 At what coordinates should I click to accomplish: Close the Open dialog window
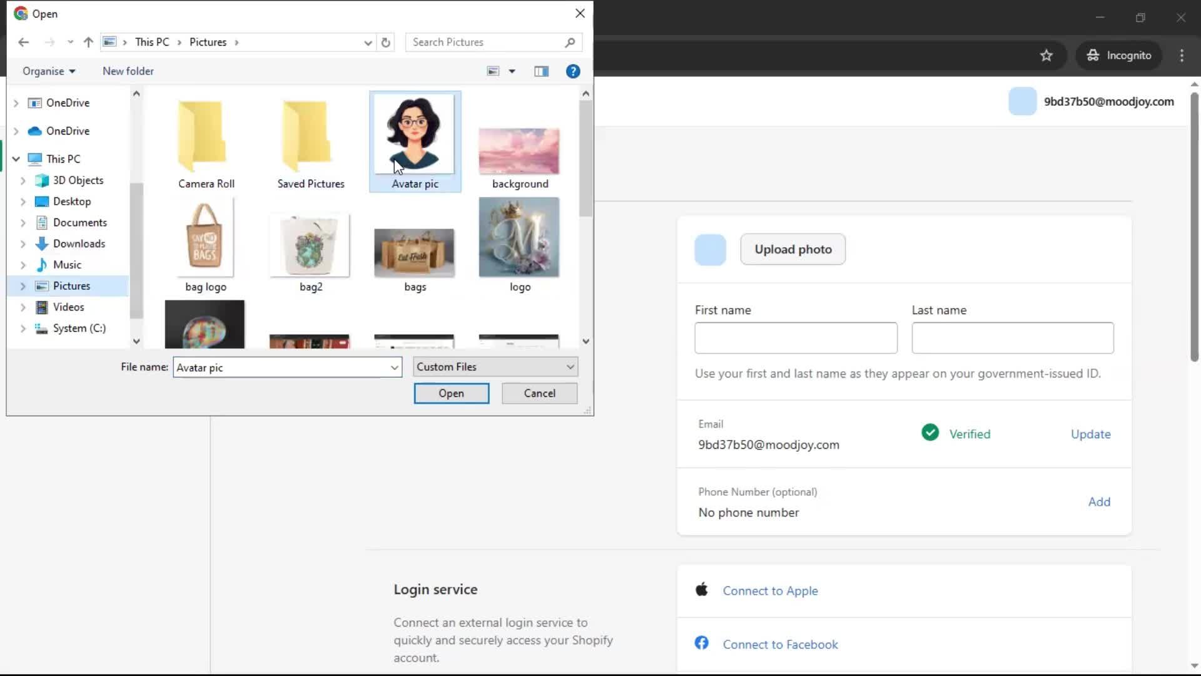click(580, 13)
